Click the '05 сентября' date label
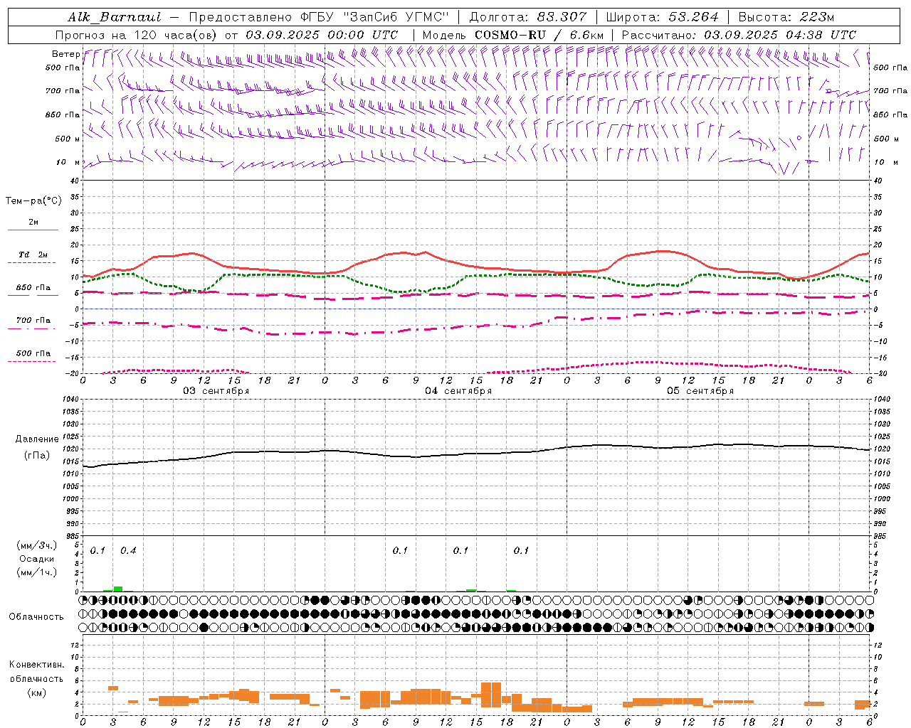911x728 pixels. [700, 391]
